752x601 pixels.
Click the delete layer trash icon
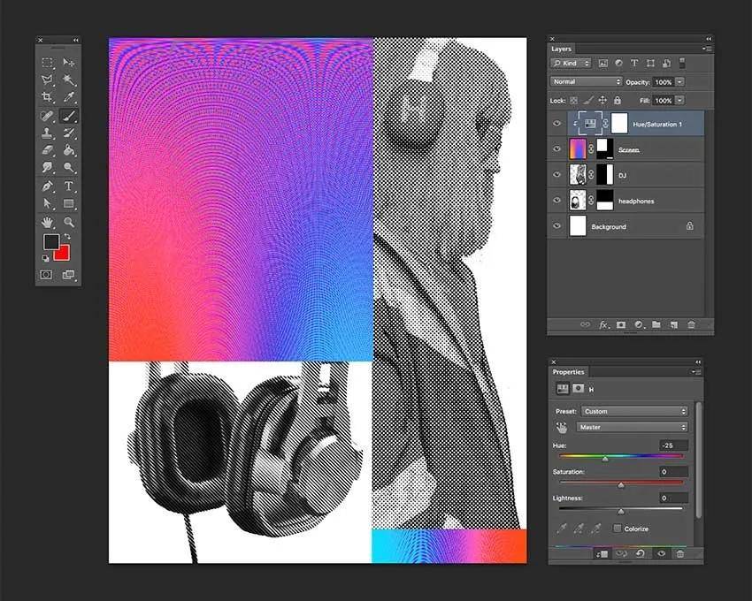[x=691, y=324]
